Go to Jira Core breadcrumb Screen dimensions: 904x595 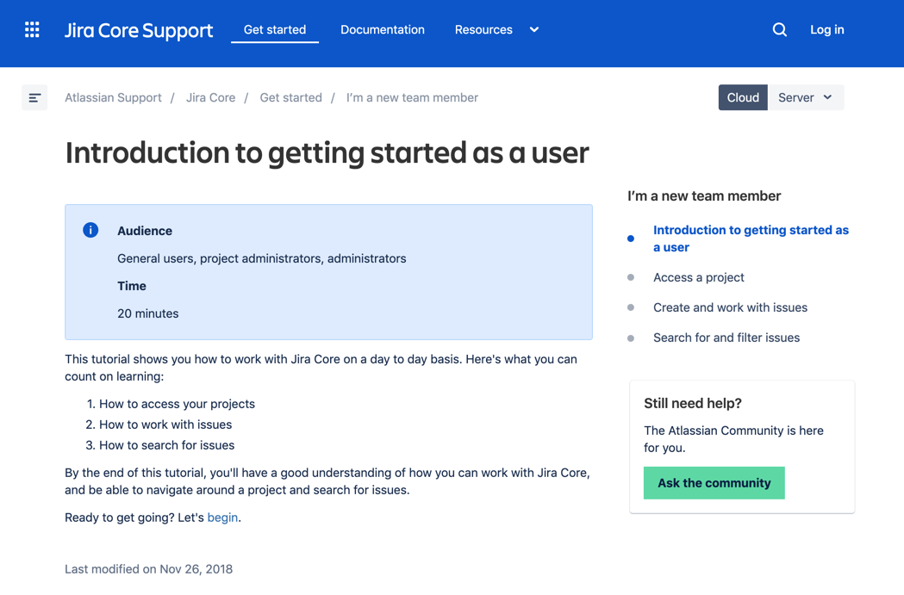[210, 98]
